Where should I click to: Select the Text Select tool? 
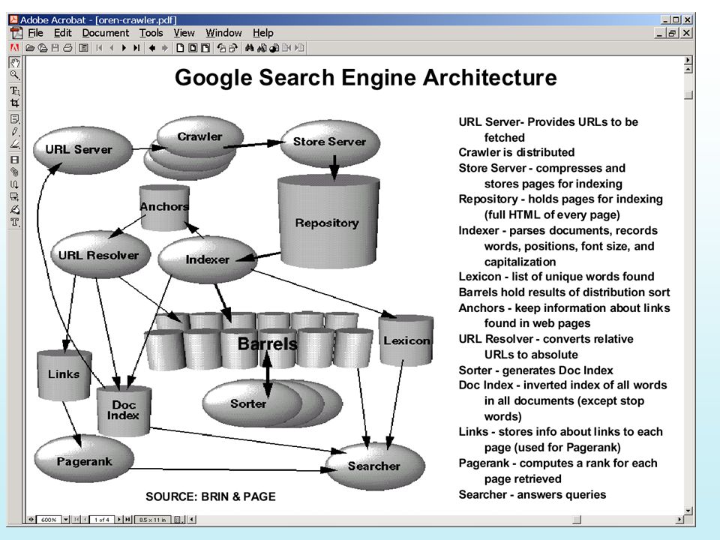[15, 91]
